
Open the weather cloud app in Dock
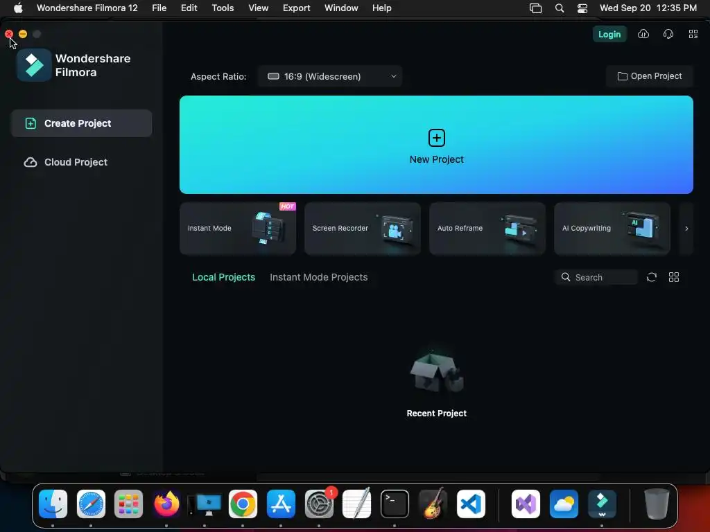tap(564, 504)
